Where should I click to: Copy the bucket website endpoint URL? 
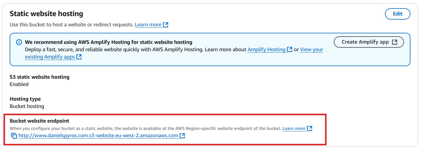[x=14, y=136]
